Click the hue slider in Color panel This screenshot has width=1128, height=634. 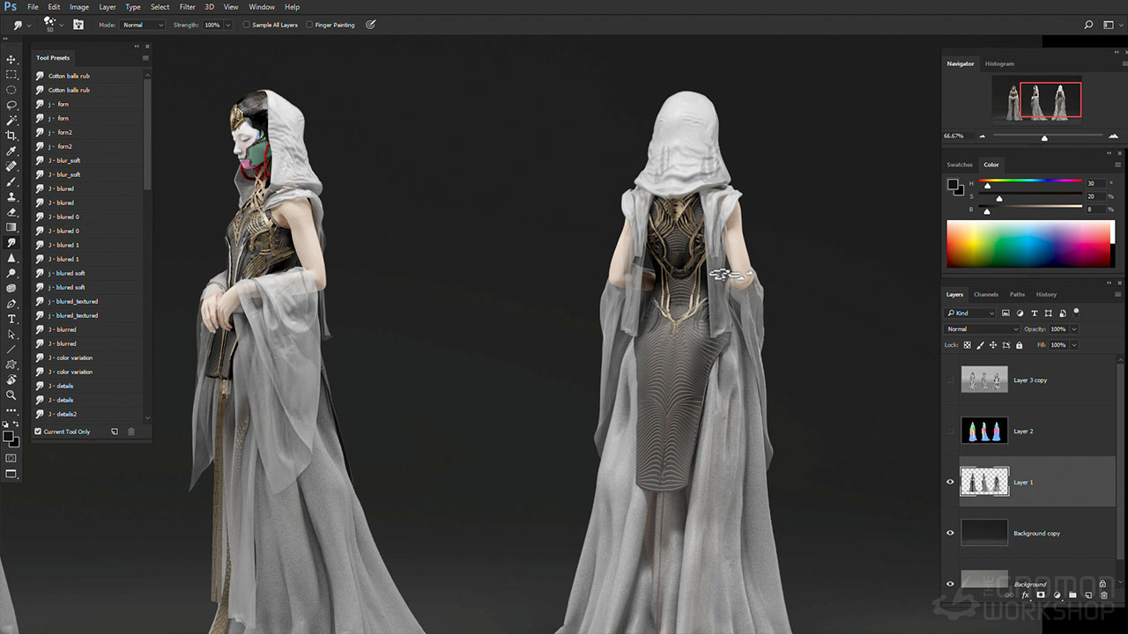pyautogui.click(x=1030, y=181)
